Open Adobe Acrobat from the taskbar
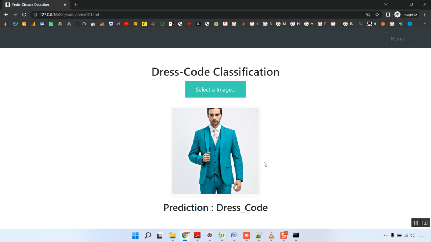 coord(197,235)
